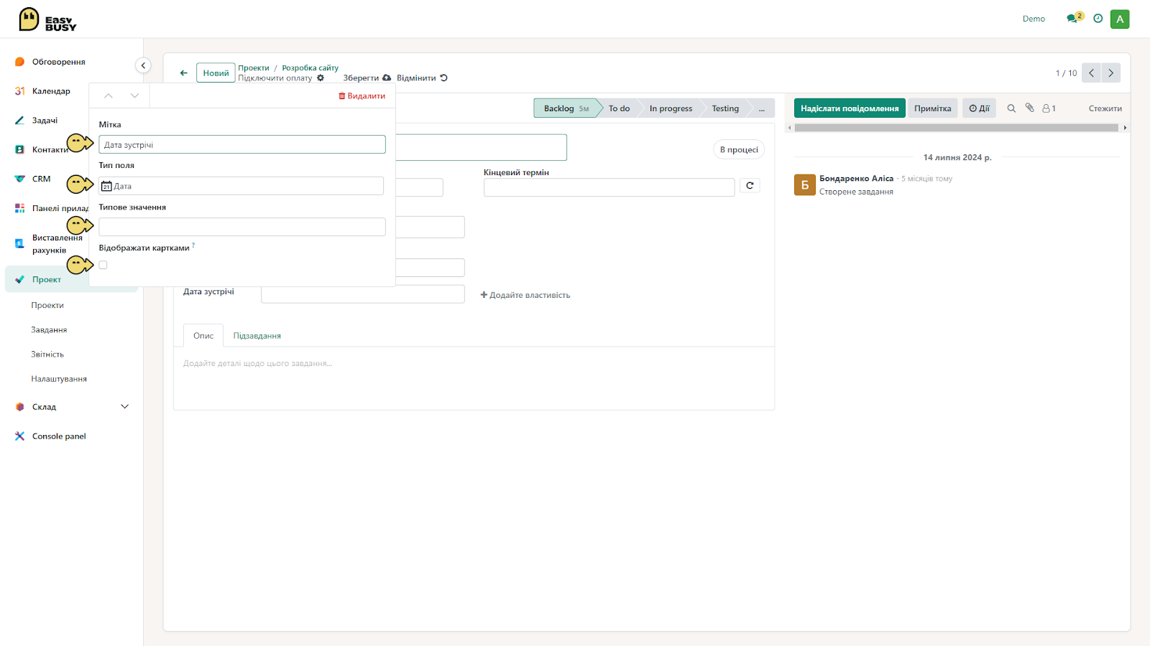
Task: Open Проекти submenu item
Action: click(47, 306)
